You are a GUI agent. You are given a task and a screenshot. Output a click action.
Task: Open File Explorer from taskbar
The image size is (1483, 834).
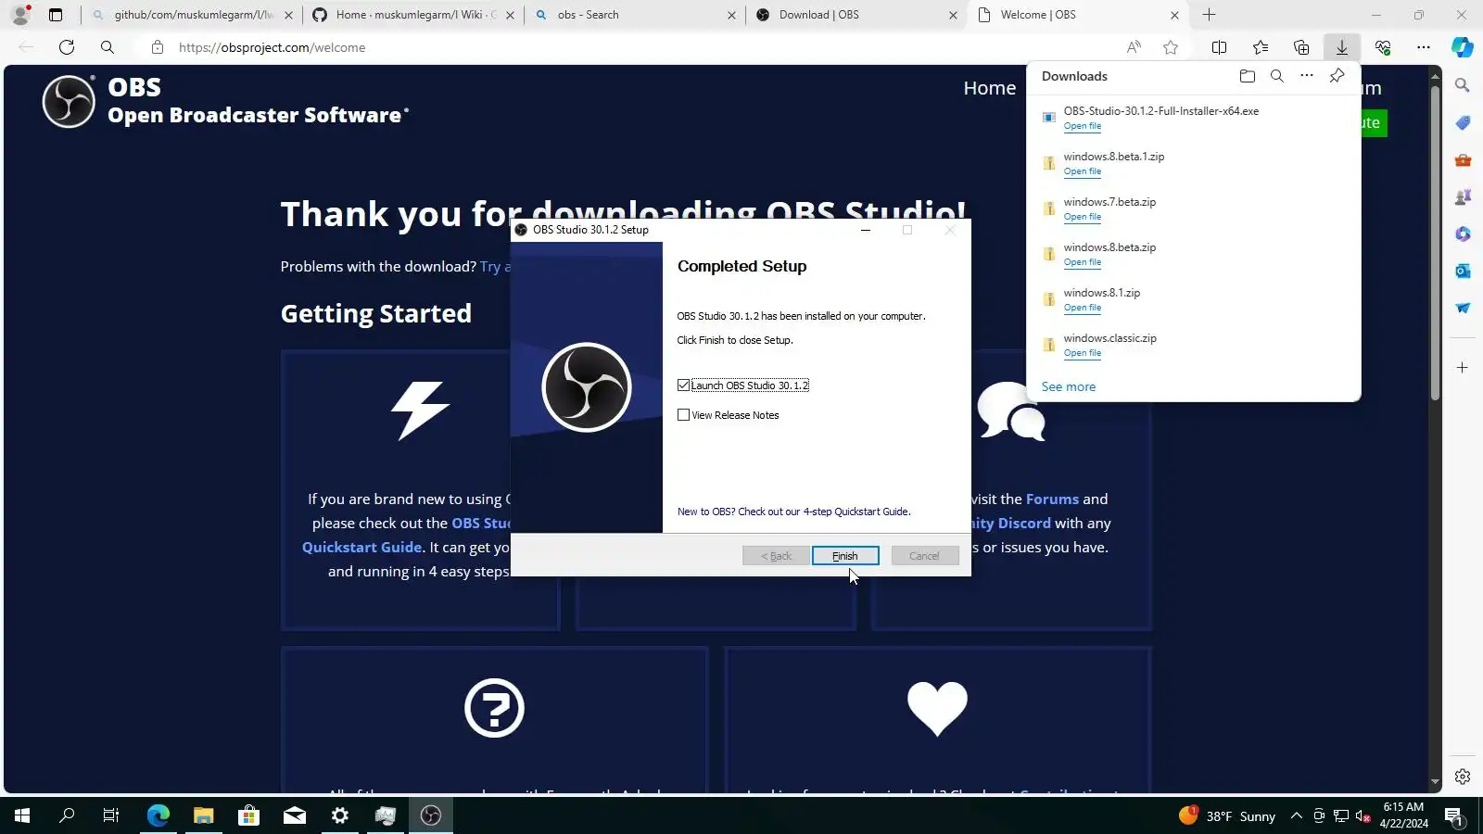pyautogui.click(x=203, y=815)
